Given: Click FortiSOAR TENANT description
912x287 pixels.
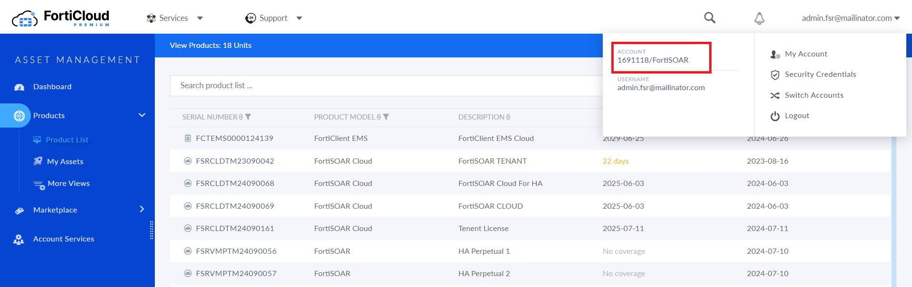Looking at the screenshot, I should click(493, 161).
